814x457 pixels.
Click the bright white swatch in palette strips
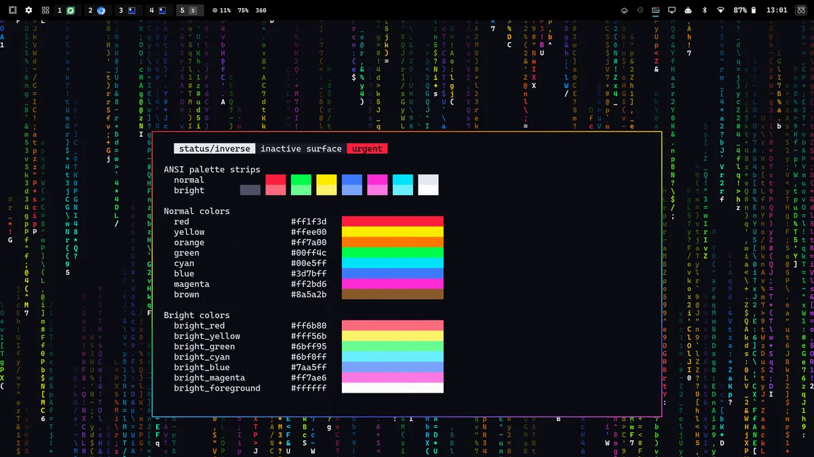[x=428, y=190]
